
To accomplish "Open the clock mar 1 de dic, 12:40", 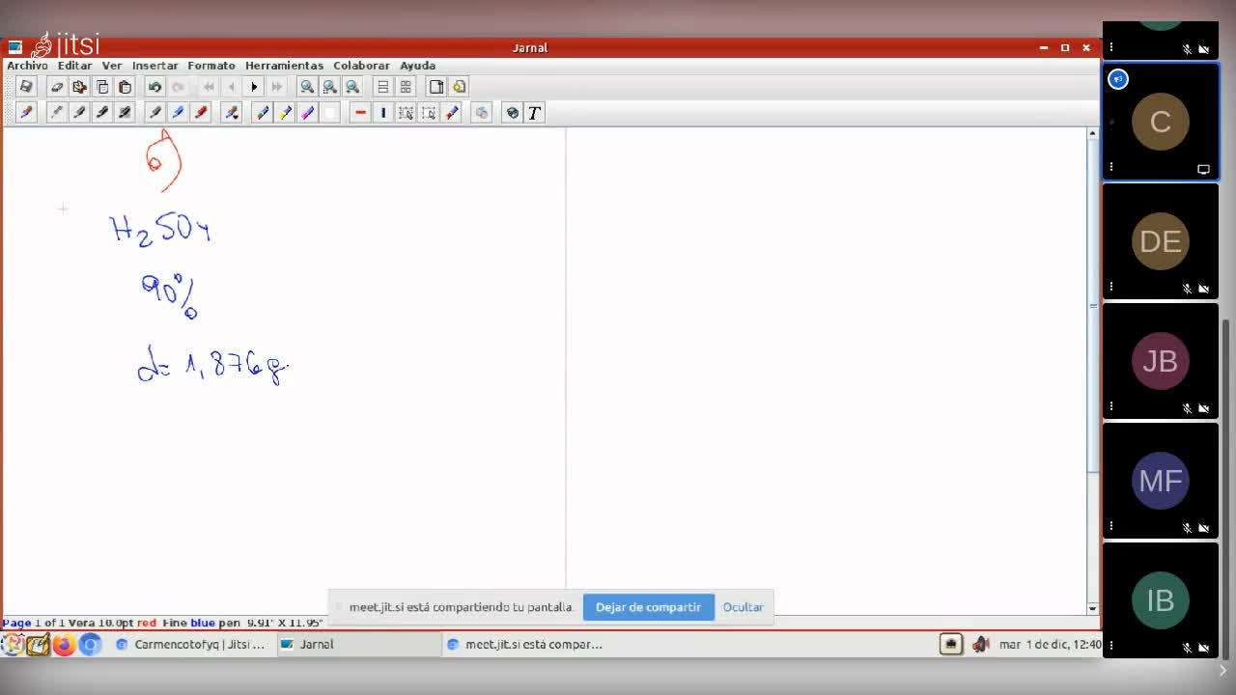I will tap(1050, 644).
